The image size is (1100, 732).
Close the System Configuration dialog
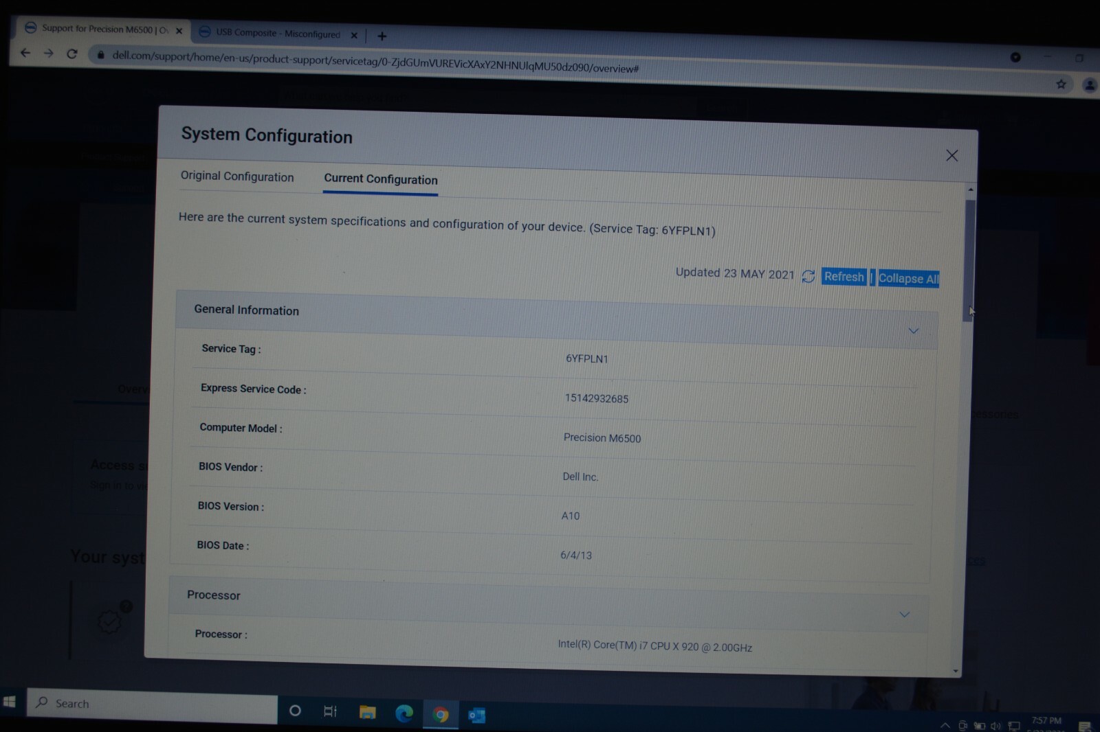pyautogui.click(x=951, y=156)
